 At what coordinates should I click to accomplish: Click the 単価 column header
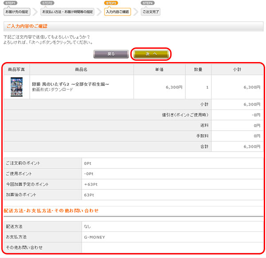coord(160,70)
